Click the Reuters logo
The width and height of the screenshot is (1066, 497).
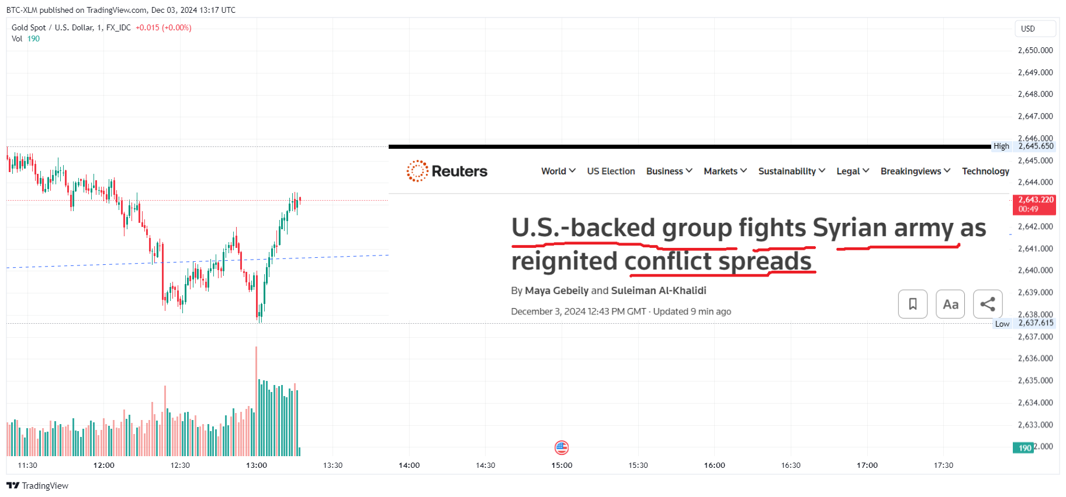[447, 171]
